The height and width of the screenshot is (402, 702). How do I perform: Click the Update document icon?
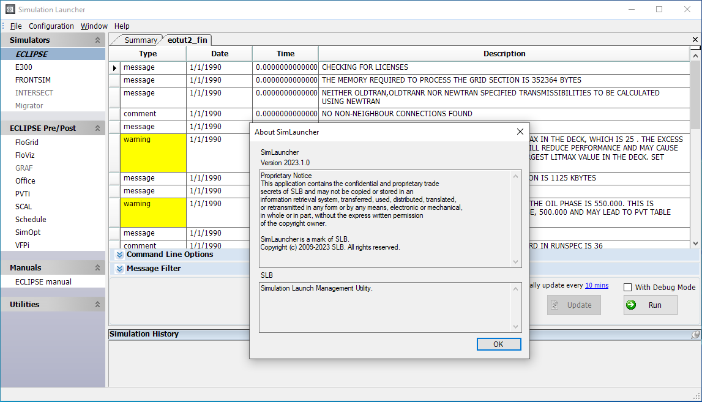pyautogui.click(x=555, y=305)
